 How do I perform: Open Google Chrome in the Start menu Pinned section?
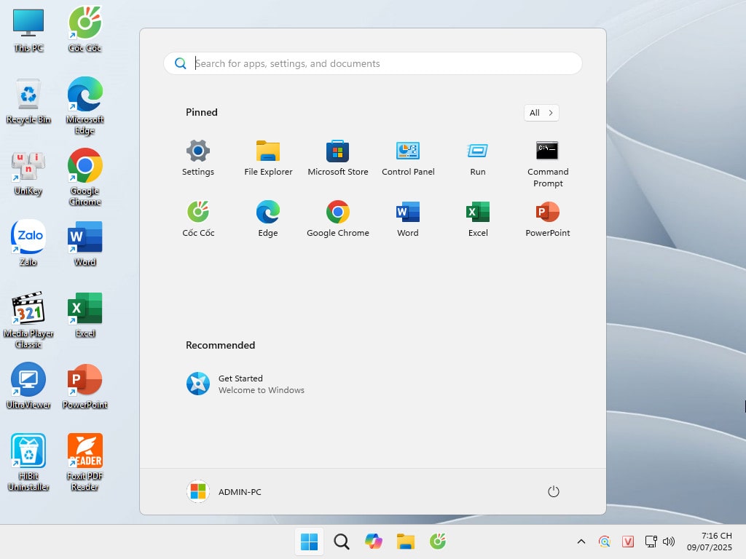(338, 218)
